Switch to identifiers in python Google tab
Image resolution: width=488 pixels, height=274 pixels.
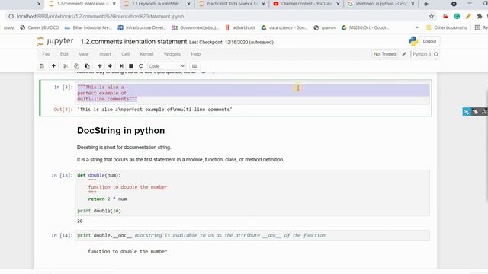380,4
